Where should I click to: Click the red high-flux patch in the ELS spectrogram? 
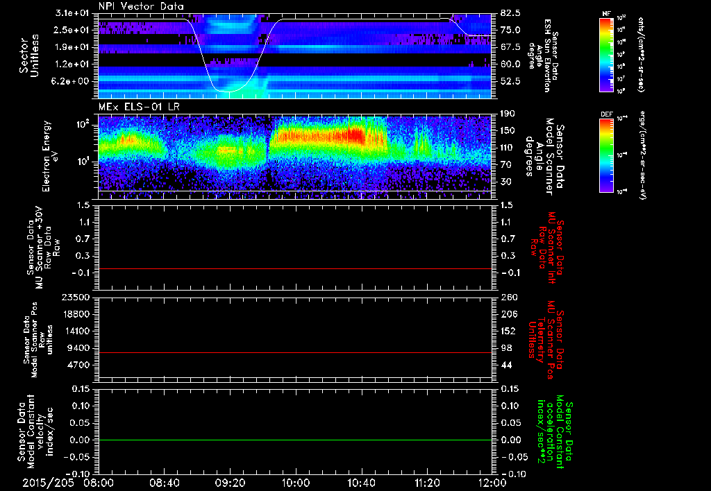(x=357, y=135)
